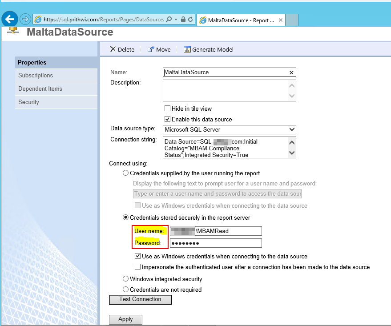Screen dimensions: 391x326
Task: Expand address bar dropdown arrow
Action: pyautogui.click(x=176, y=20)
